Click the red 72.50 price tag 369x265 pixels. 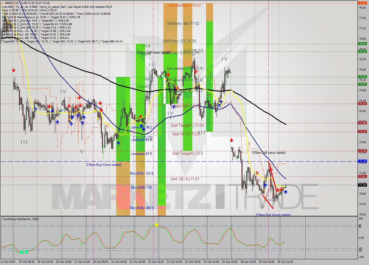click(x=362, y=151)
